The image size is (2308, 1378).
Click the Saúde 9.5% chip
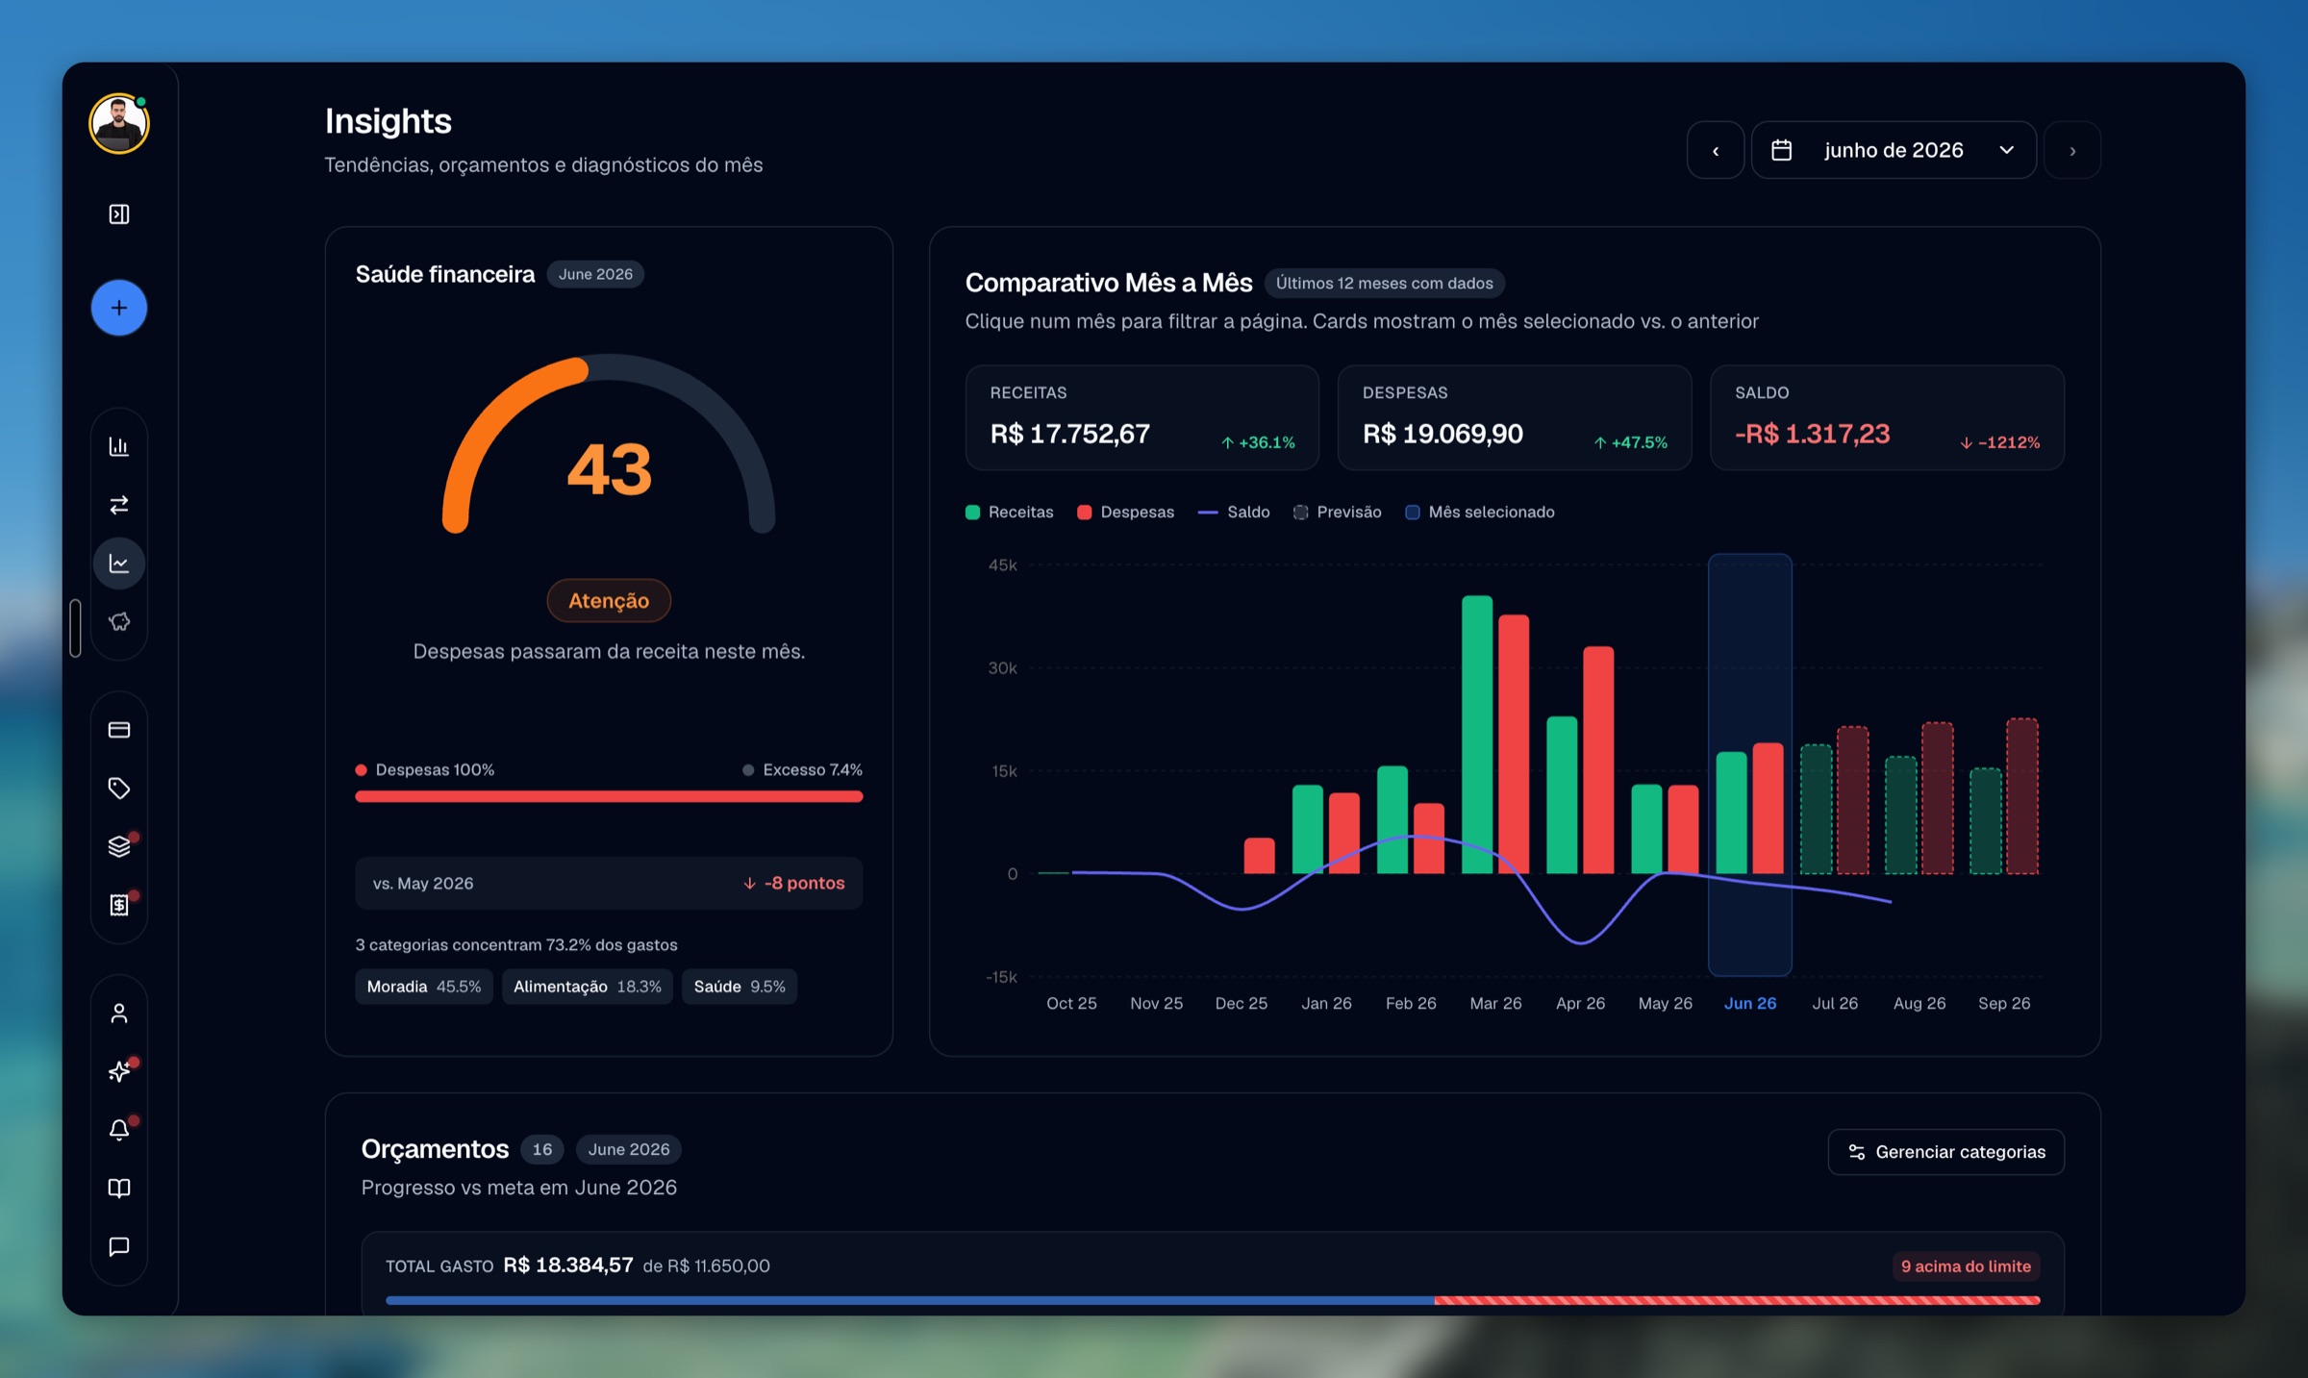click(x=740, y=987)
